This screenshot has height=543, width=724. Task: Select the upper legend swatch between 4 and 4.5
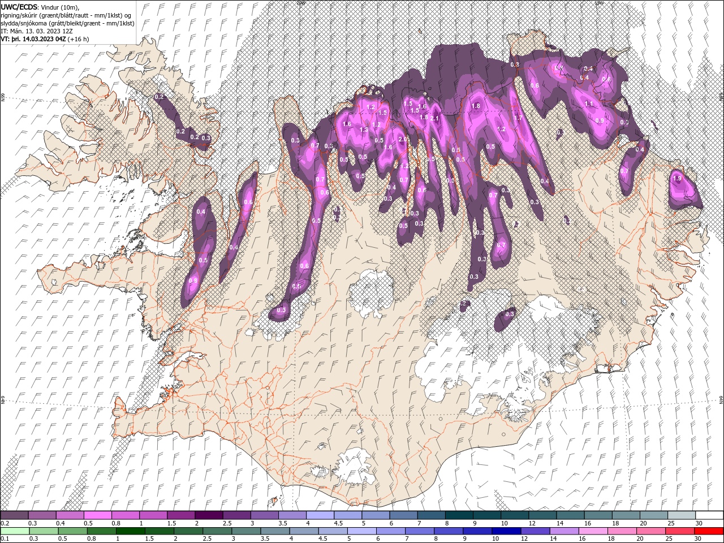pos(320,515)
